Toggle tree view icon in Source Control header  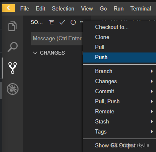[51, 22]
